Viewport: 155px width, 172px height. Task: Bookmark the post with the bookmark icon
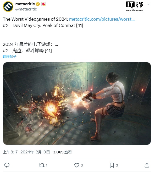112,165
